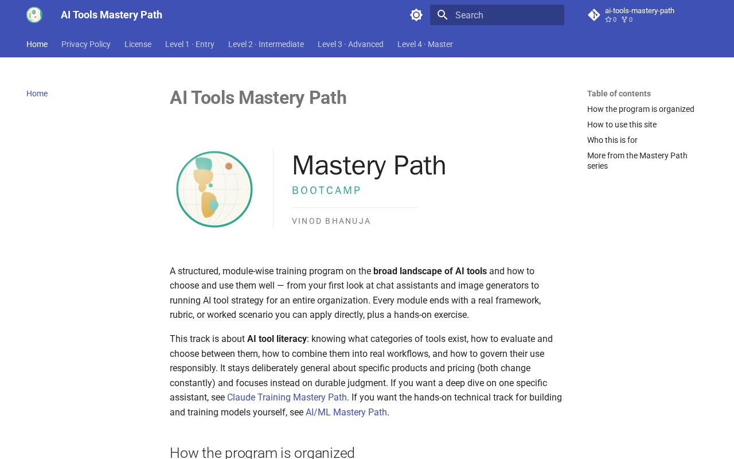The height and width of the screenshot is (459, 734).
Task: Jump to 'More from the Mastery Path series'
Action: 637,161
